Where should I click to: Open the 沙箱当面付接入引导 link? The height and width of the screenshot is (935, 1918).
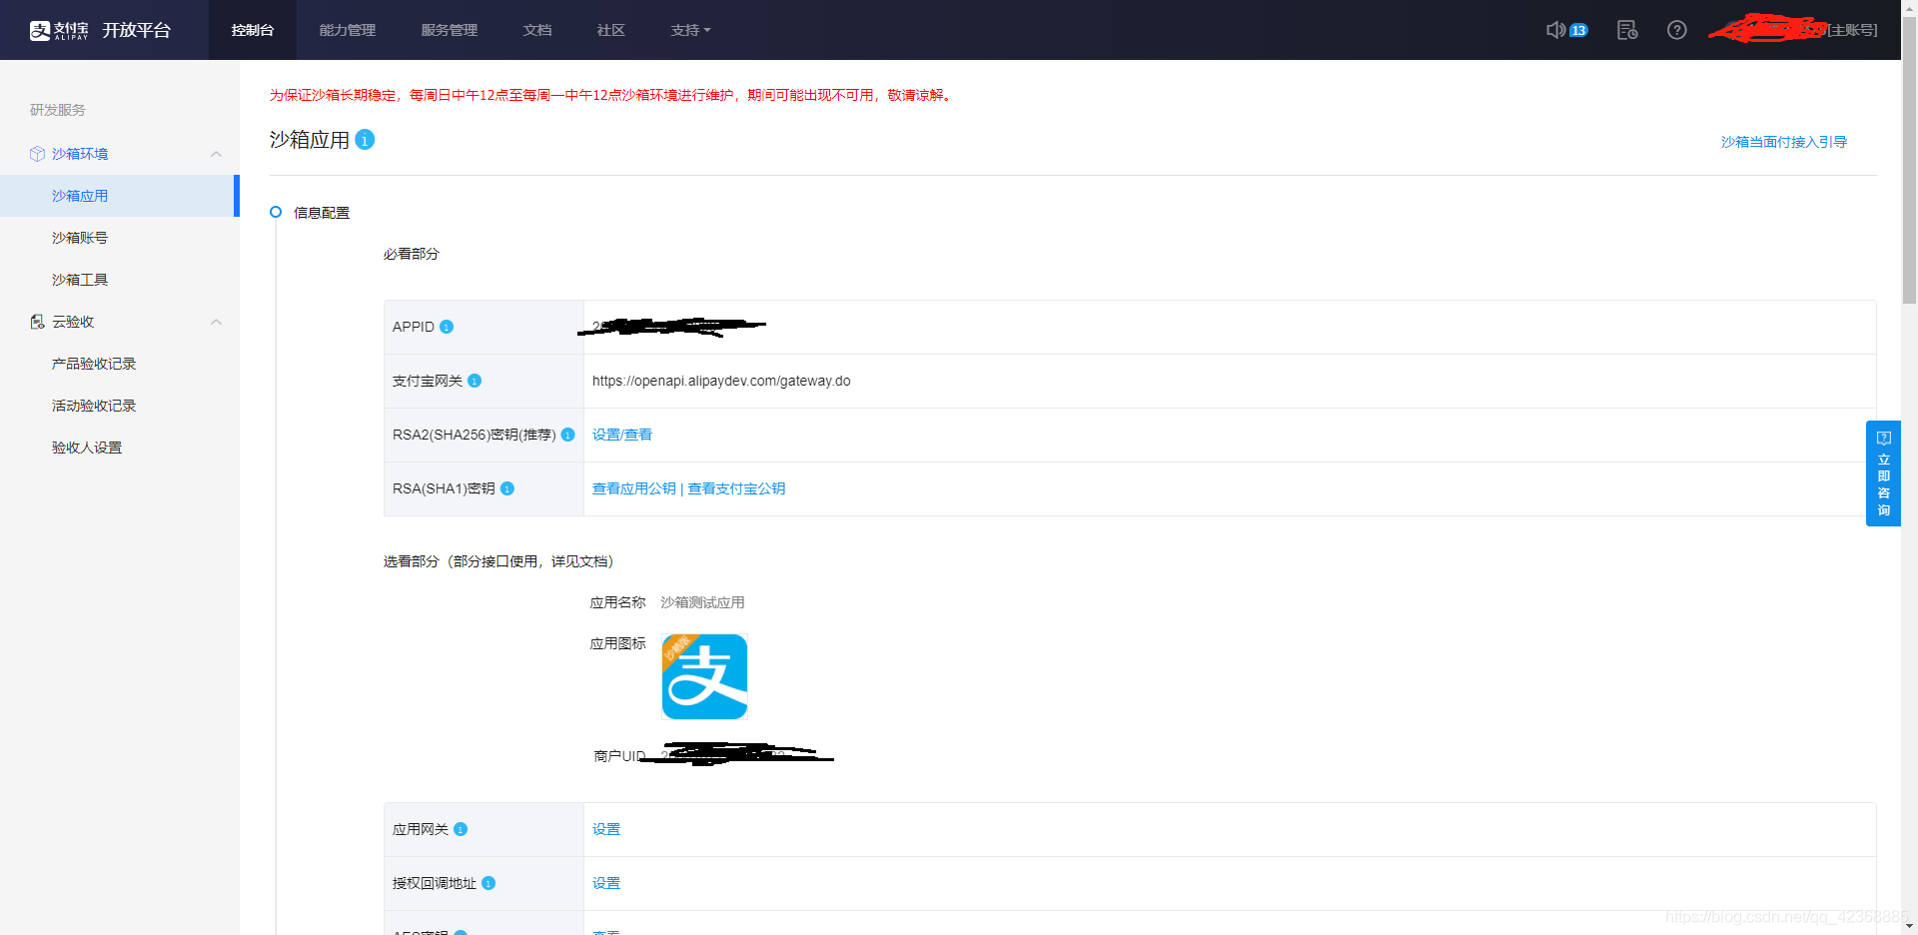1784,142
